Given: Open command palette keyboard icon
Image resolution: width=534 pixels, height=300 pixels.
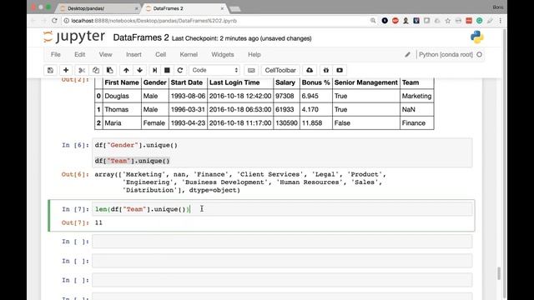Looking at the screenshot, I should (251, 70).
